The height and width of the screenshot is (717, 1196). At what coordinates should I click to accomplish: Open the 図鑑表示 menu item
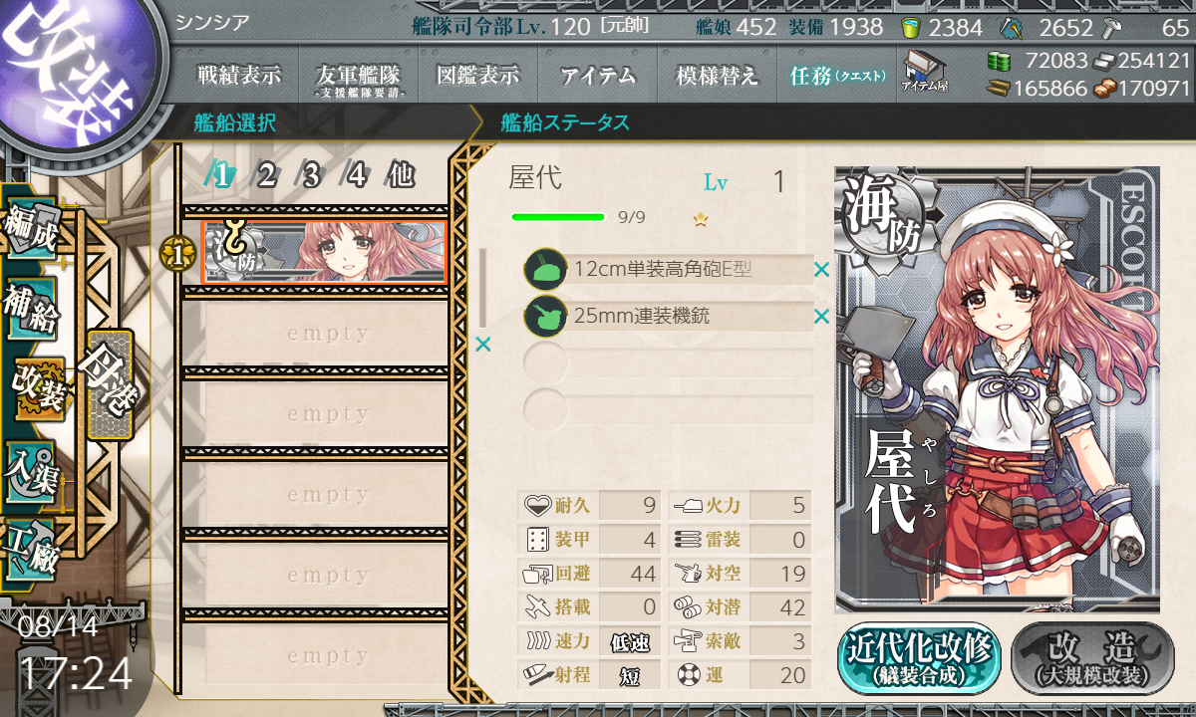[478, 76]
